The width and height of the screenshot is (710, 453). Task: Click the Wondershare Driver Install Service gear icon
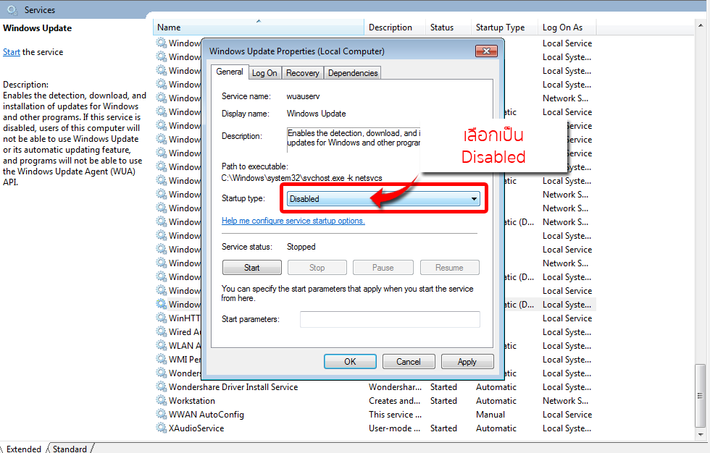[162, 387]
